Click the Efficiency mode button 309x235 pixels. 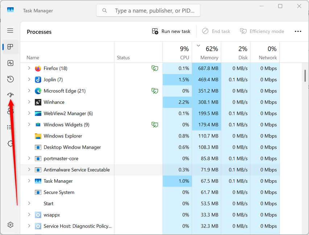click(x=262, y=31)
